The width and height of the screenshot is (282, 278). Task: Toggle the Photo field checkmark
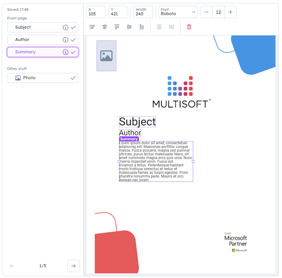tap(73, 78)
